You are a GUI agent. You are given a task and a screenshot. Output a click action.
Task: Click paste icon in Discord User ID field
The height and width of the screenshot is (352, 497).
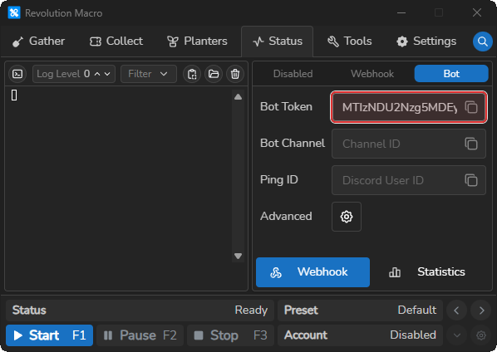[x=471, y=180]
